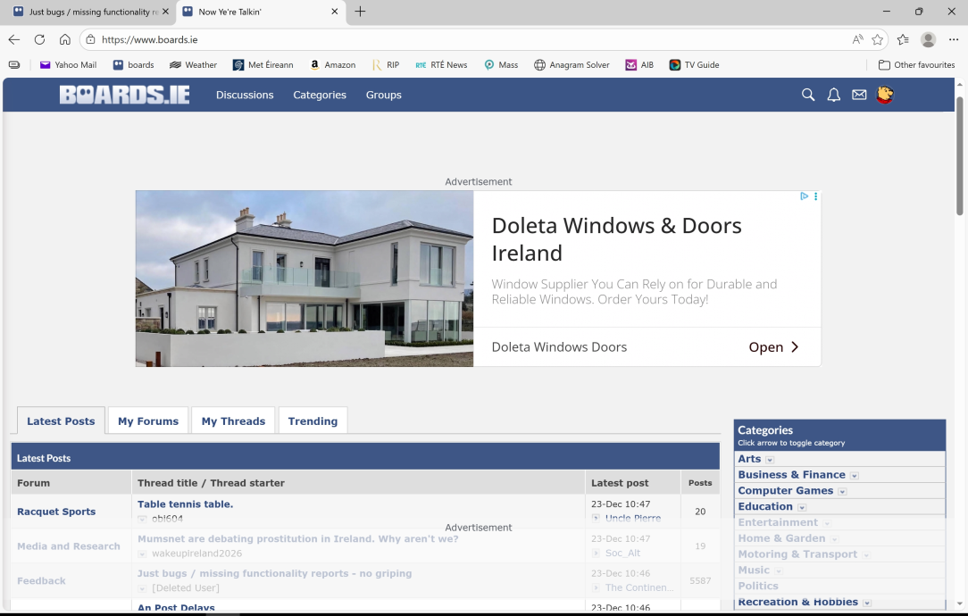Open the user avatar profile menu
968x616 pixels.
885,95
